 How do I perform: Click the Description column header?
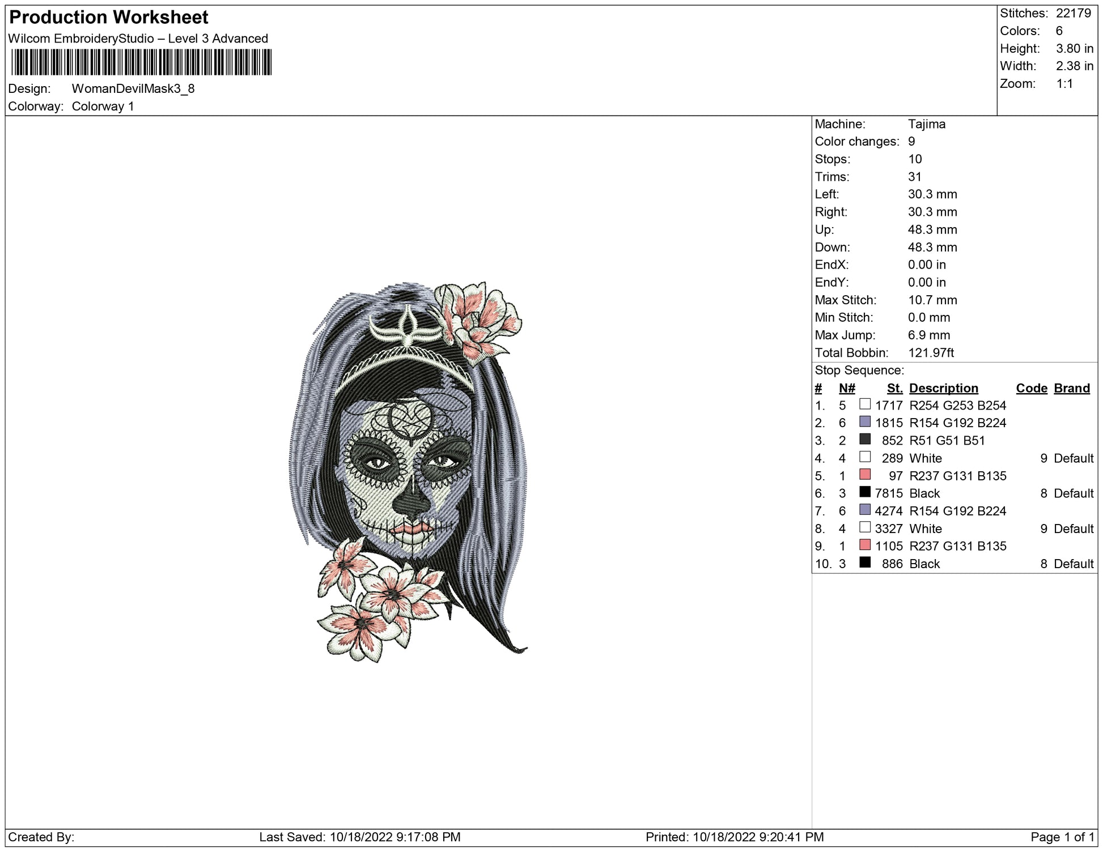click(943, 388)
